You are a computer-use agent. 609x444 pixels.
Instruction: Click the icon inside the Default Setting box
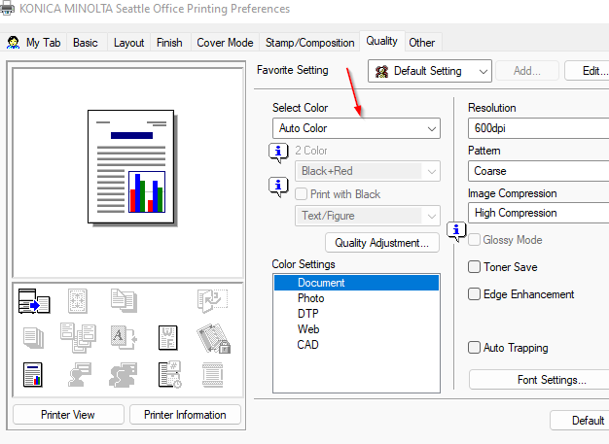coord(381,71)
